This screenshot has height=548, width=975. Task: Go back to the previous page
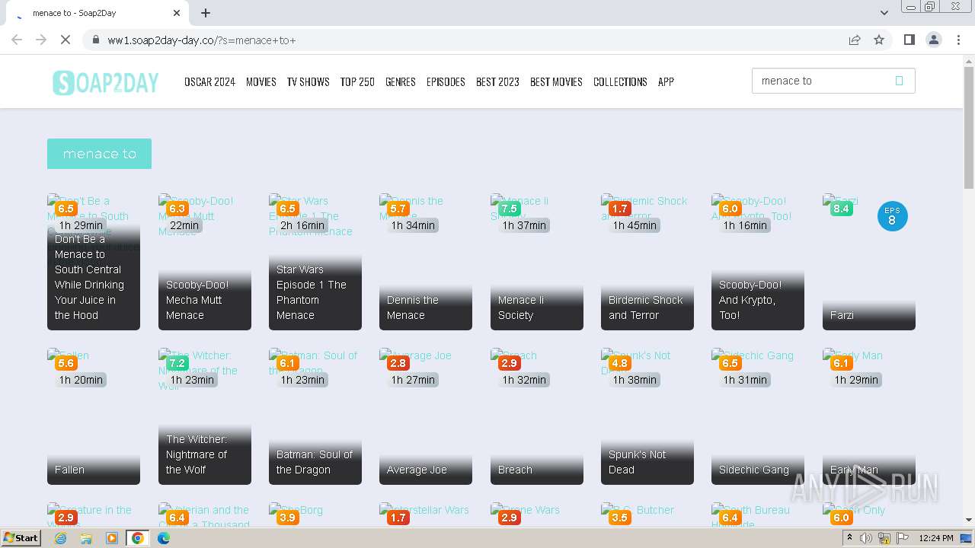[17, 40]
